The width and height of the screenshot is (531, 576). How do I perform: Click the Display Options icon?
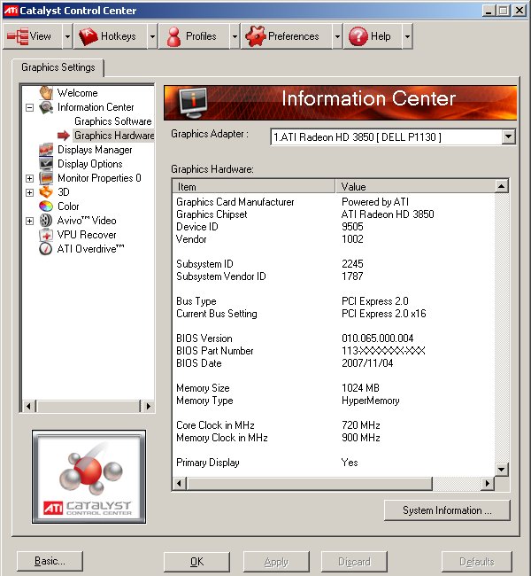click(46, 163)
